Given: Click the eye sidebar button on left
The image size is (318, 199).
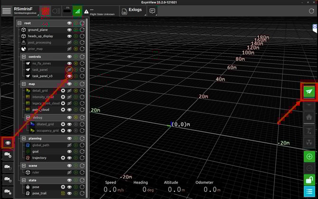Looking at the screenshot, I should [7, 142].
